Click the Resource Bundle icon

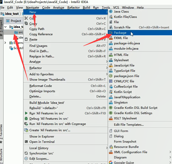[111, 147]
